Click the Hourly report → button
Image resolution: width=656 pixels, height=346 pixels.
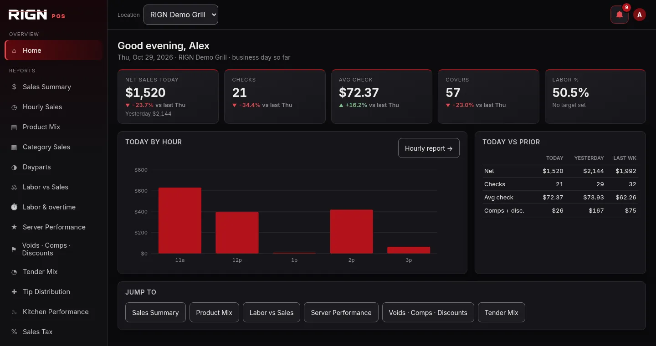pos(429,148)
